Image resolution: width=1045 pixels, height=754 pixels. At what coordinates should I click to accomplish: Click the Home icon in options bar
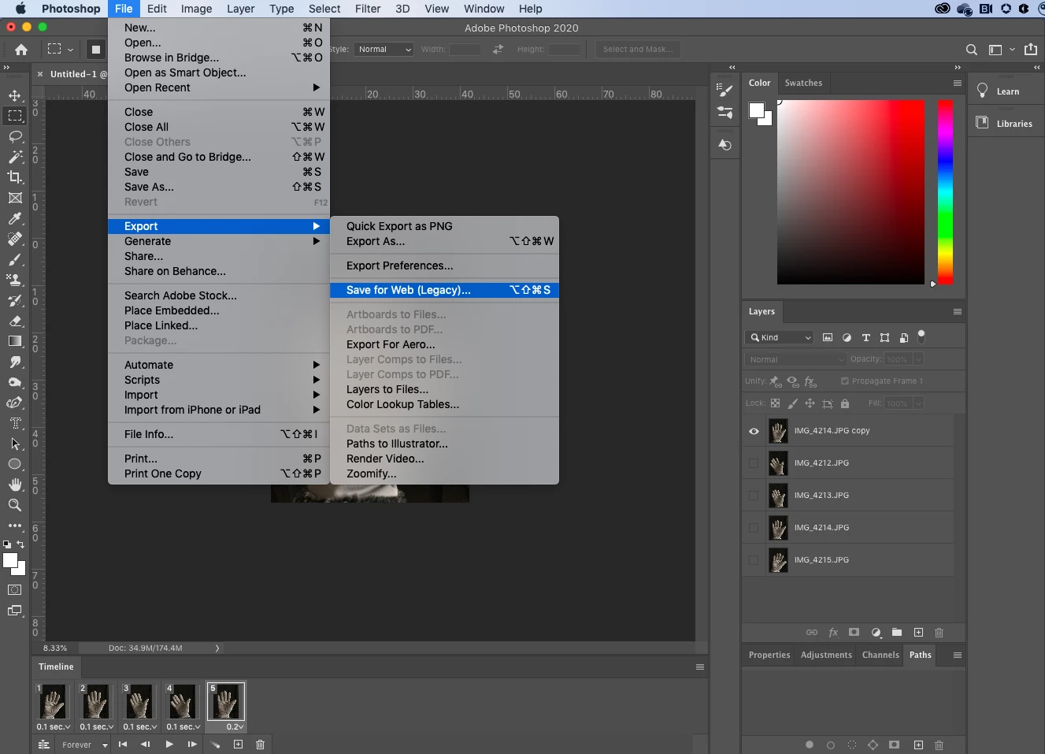coord(21,49)
